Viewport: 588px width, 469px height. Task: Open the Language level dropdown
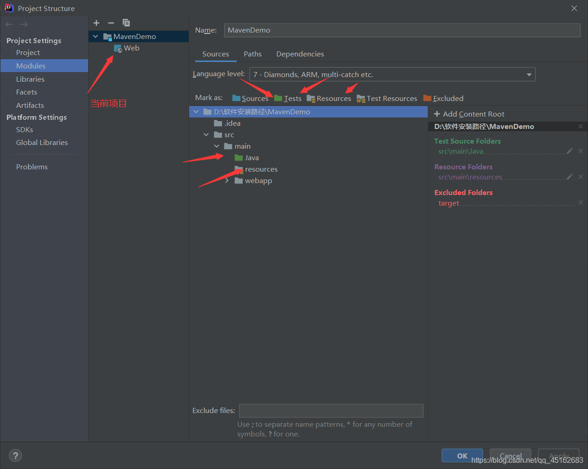[392, 74]
